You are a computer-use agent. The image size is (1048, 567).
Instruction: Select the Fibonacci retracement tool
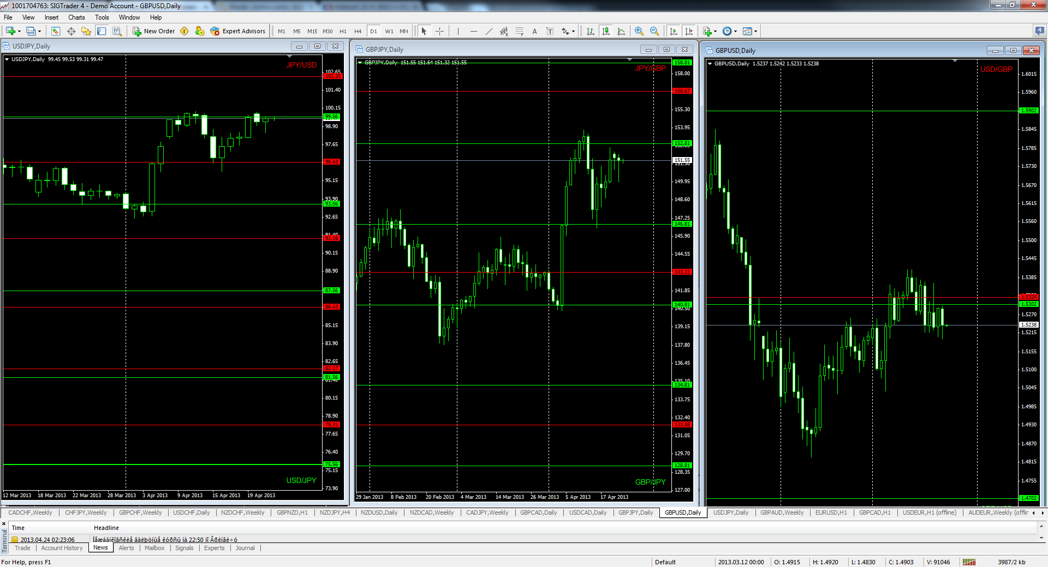click(x=519, y=31)
